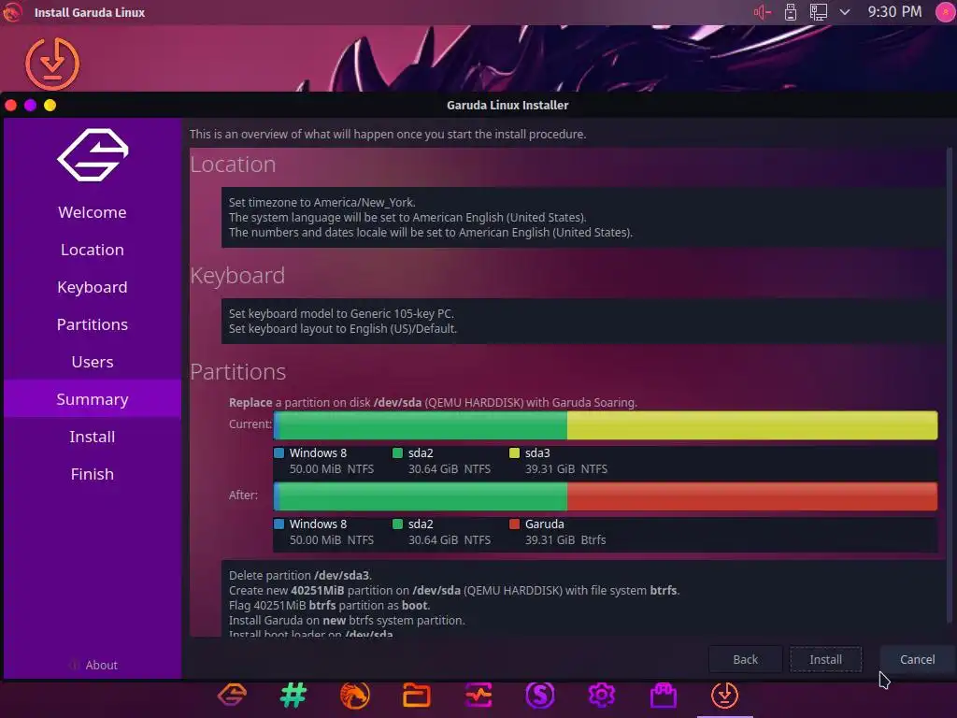Go to the Welcome step
Screen dimensions: 957x718
click(93, 212)
